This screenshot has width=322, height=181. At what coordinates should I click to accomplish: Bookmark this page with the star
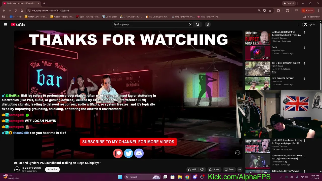[x=270, y=11]
